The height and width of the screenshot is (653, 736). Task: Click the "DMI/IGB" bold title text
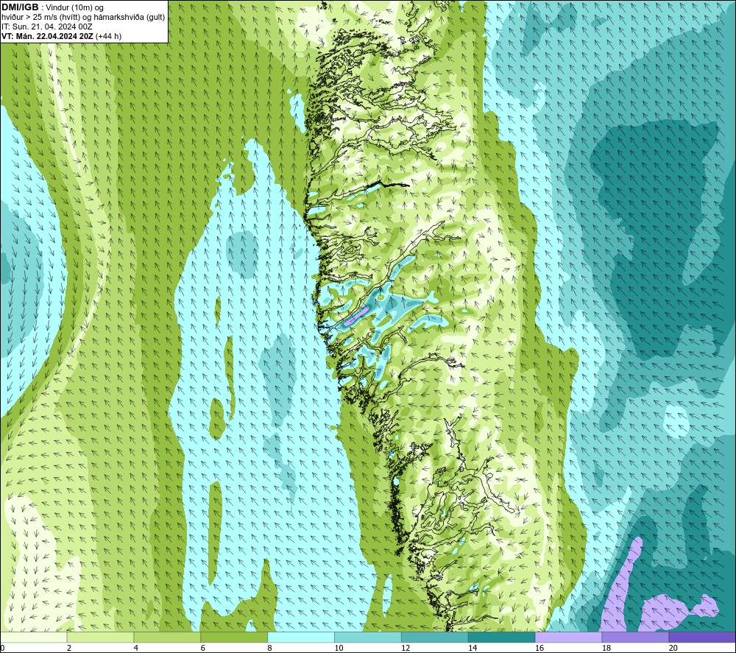(x=20, y=7)
